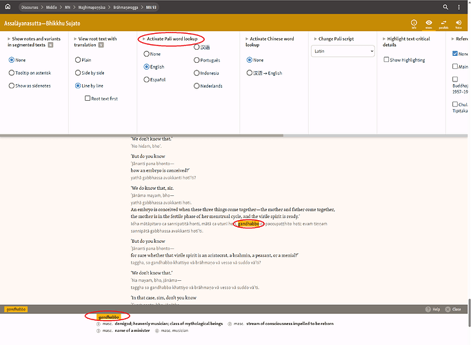Tick the Main reference checkbox
The image size is (471, 345).
point(455,66)
